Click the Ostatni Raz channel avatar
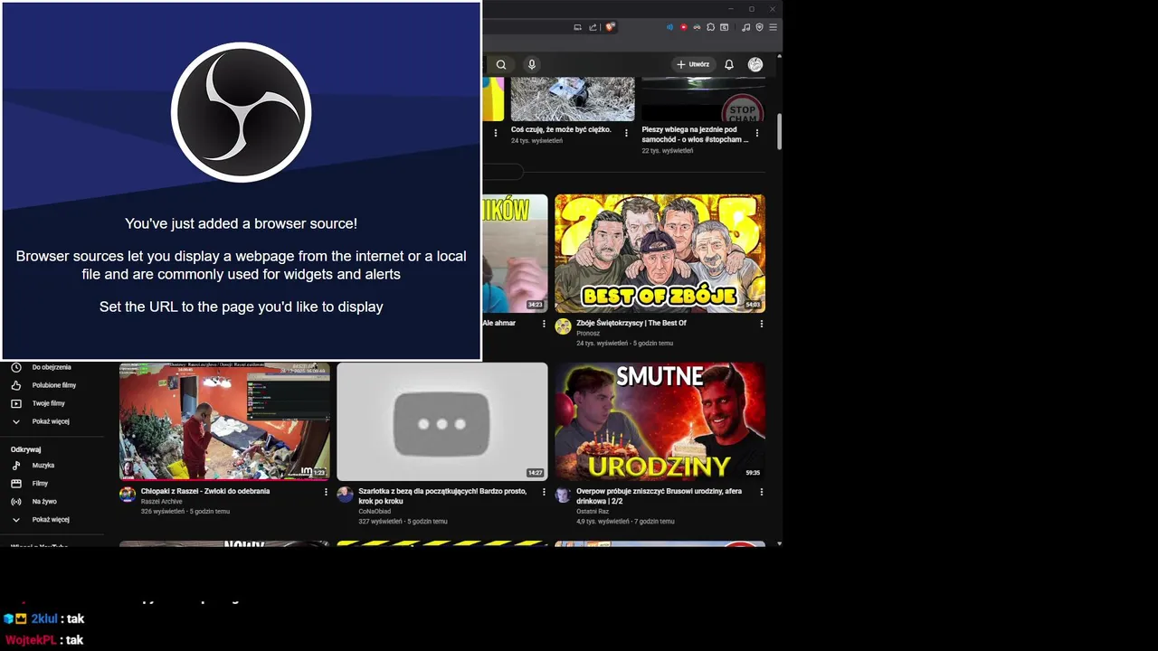This screenshot has width=1158, height=651. [x=563, y=495]
